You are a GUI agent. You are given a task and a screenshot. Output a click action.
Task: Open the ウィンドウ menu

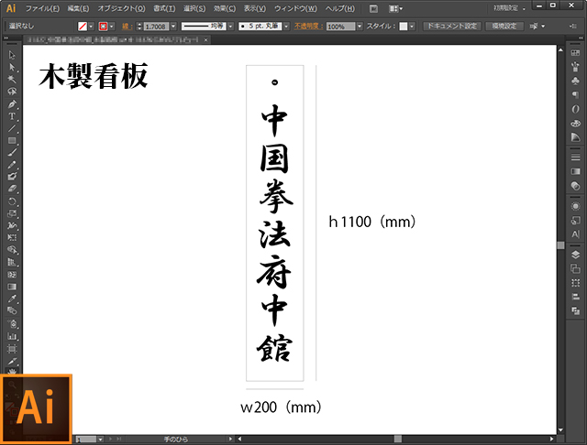(x=295, y=8)
